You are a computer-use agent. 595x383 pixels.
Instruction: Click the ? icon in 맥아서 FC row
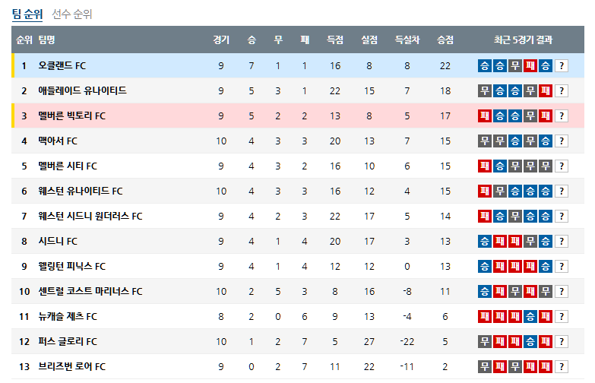pos(562,141)
